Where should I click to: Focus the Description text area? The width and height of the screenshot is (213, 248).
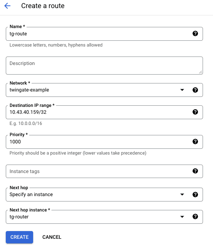(104, 65)
